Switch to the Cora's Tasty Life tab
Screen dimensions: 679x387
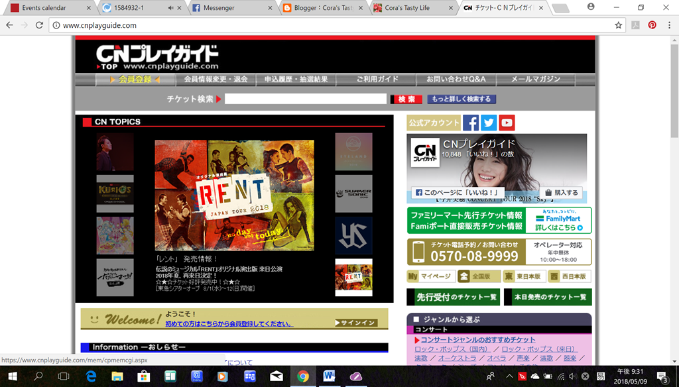click(413, 8)
